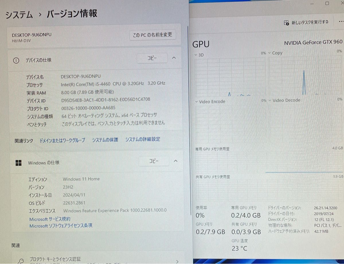Select the device ID value text

[105, 100]
